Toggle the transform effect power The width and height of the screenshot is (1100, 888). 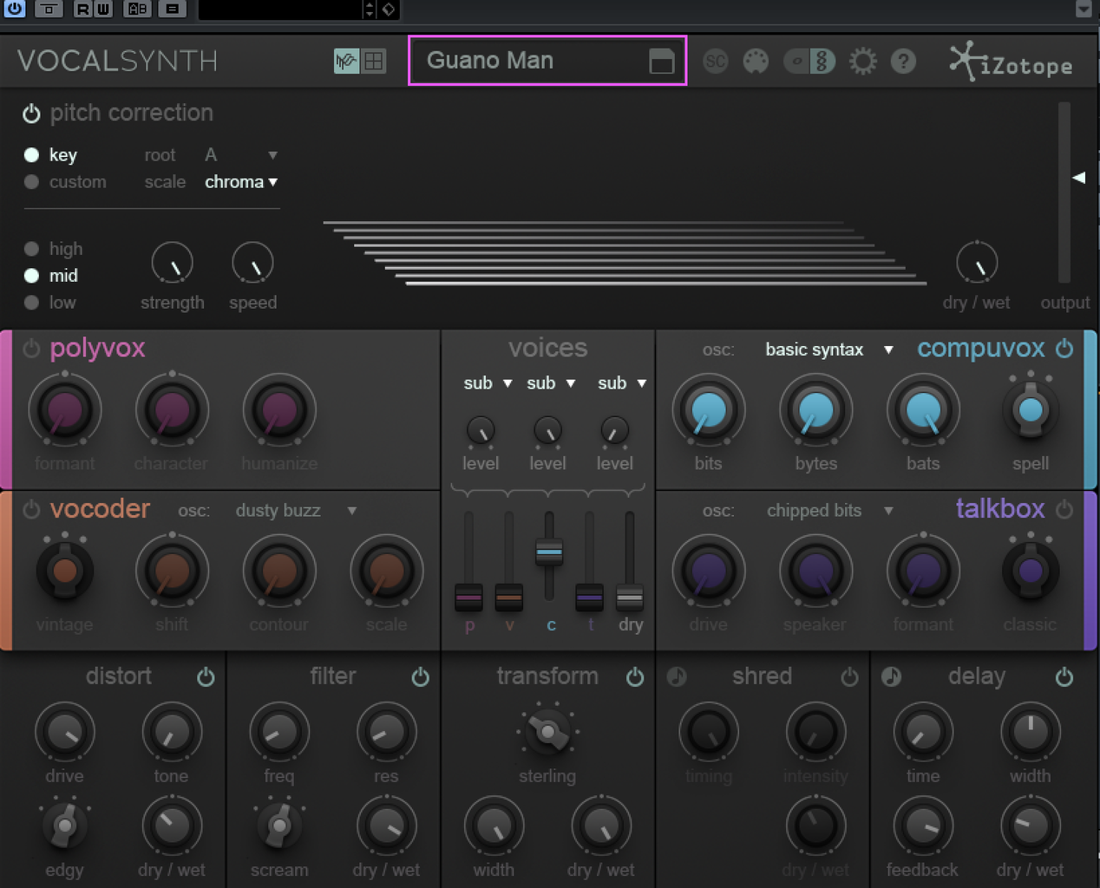tap(635, 677)
